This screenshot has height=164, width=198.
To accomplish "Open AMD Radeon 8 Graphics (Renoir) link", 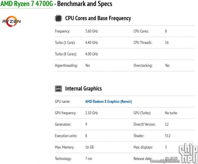I will (x=108, y=102).
